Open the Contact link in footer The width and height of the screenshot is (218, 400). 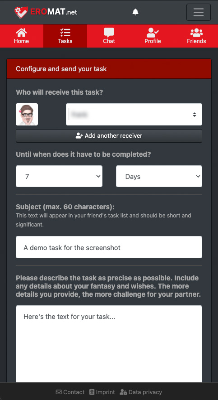pos(70,392)
